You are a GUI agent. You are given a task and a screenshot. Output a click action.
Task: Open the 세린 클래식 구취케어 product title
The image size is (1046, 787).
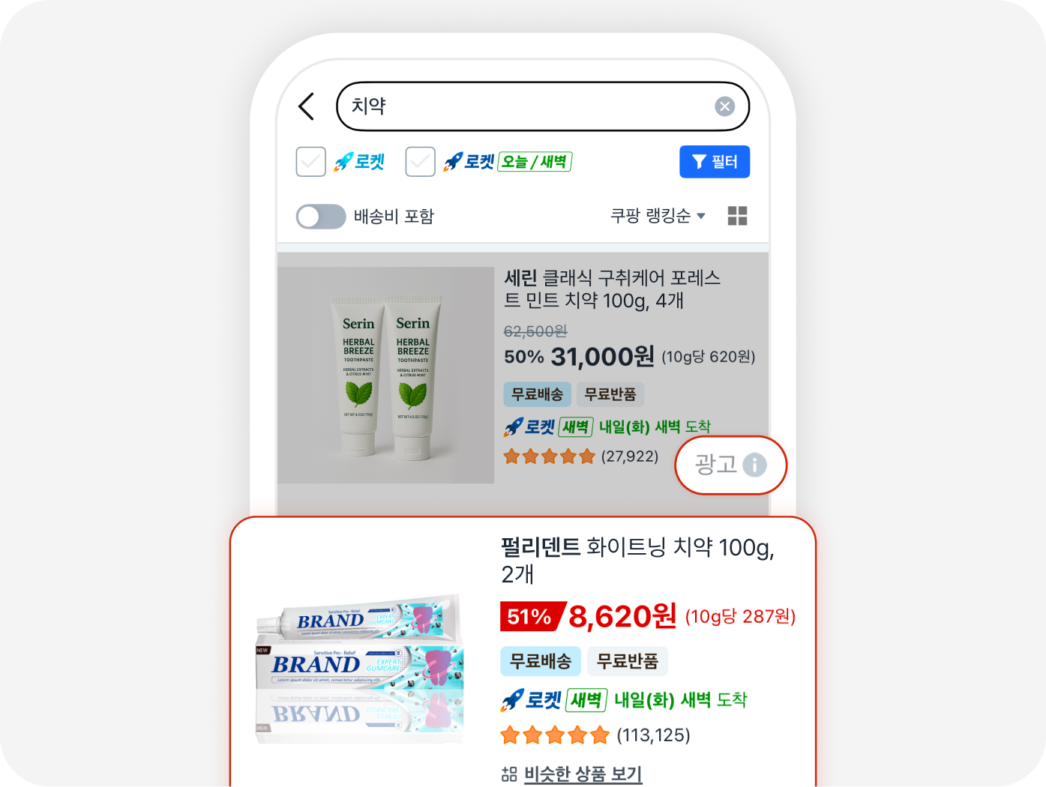[612, 289]
